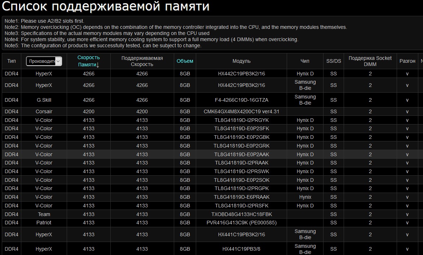The width and height of the screenshot is (423, 255).
Task: Select module F4-4266C19D-16GTZA
Action: click(x=242, y=100)
